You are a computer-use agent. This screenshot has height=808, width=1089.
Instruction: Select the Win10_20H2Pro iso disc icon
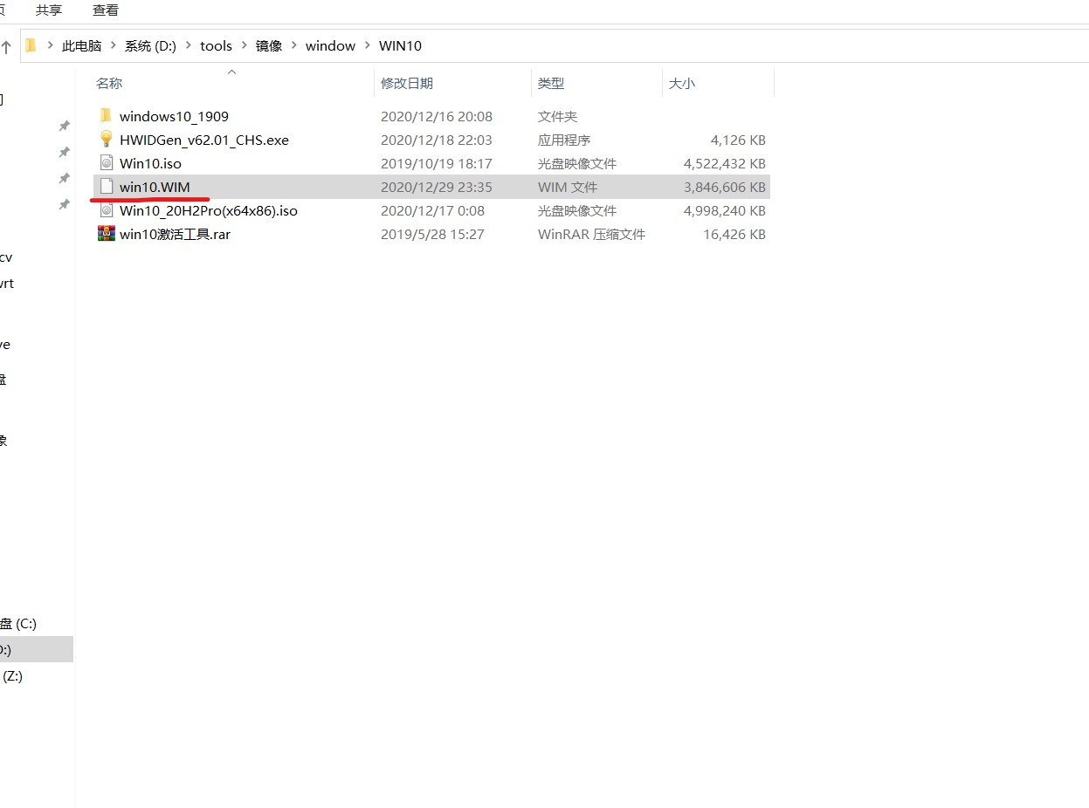click(106, 210)
